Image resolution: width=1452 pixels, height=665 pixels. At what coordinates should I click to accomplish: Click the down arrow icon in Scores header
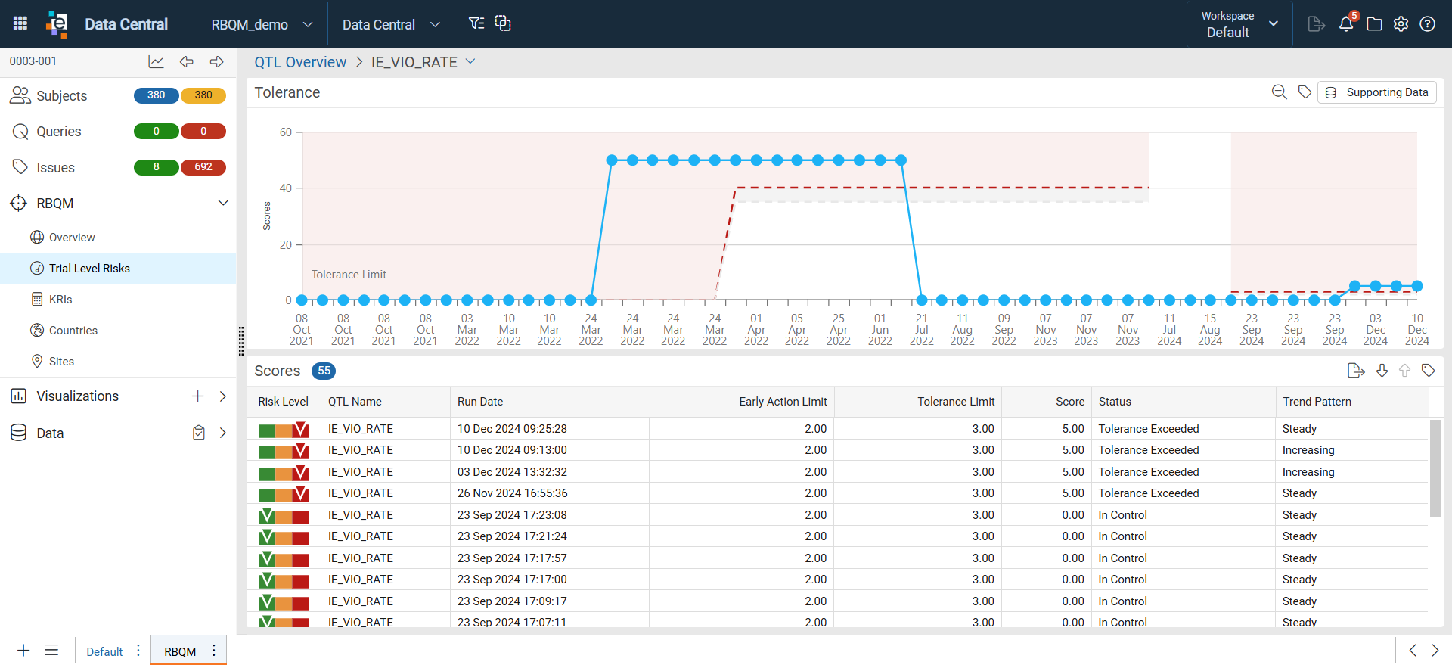[x=1382, y=371]
